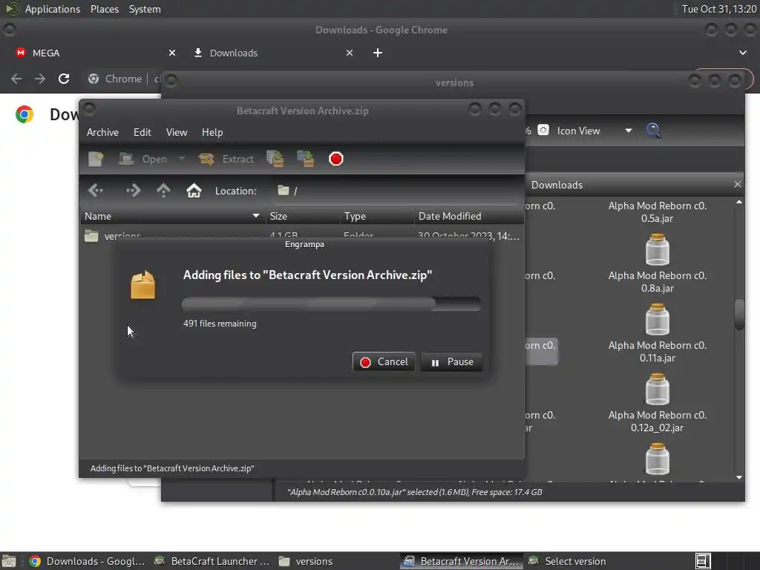760x570 pixels.
Task: Click the file manager scroll up arrow
Action: [x=739, y=202]
